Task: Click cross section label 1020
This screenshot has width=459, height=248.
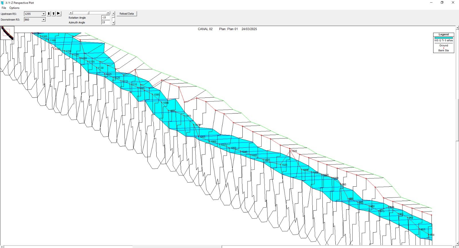Action: click(294, 151)
